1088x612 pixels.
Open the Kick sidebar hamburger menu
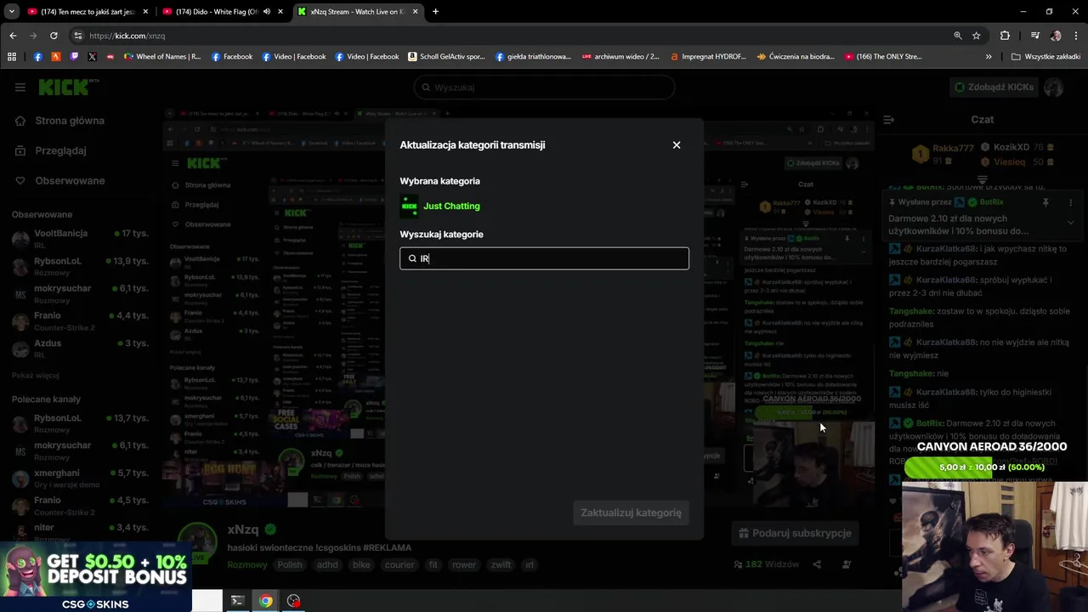(20, 87)
